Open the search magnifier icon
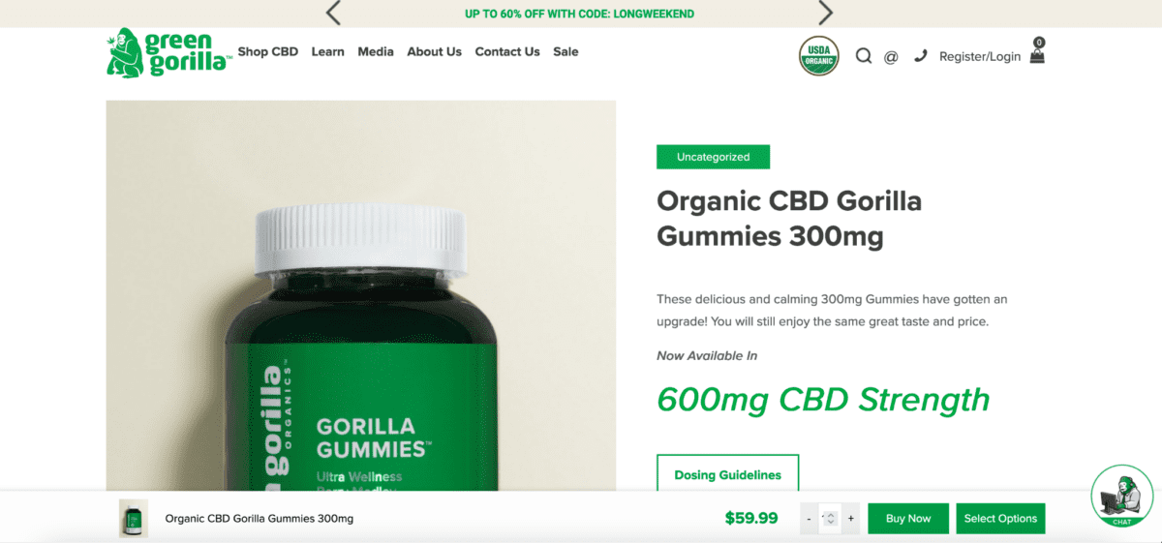This screenshot has width=1162, height=543. click(x=864, y=56)
